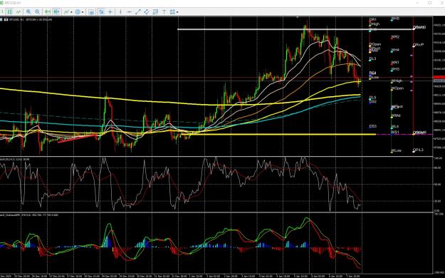Select the standard cursor tool
The image size is (445, 278).
click(x=101, y=12)
